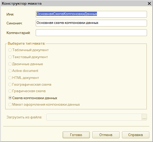Screen dimensions: 153x142
Task: Confirm with the Готово button
Action: pyautogui.click(x=76, y=135)
